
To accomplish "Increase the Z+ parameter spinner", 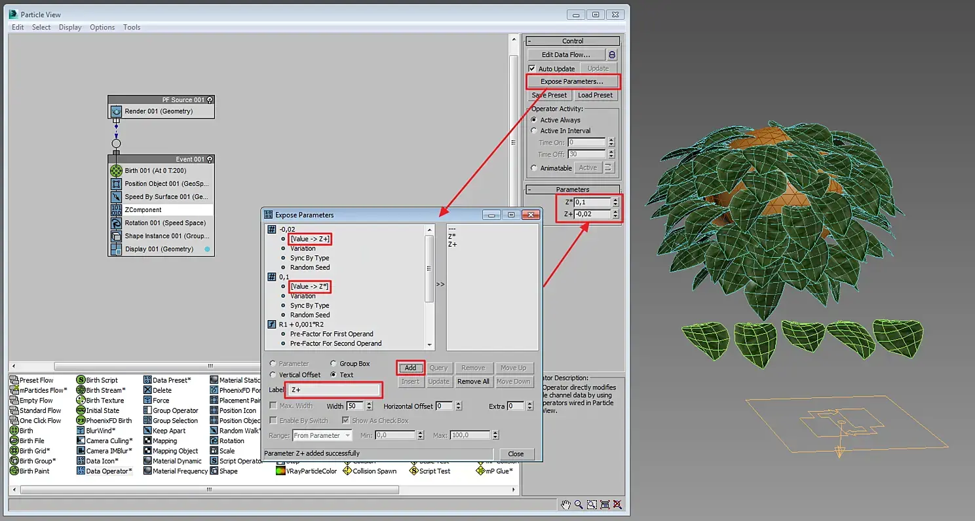I will [615, 212].
